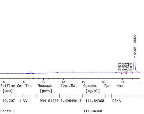Click the axis tick labeled 14

point(83,82)
